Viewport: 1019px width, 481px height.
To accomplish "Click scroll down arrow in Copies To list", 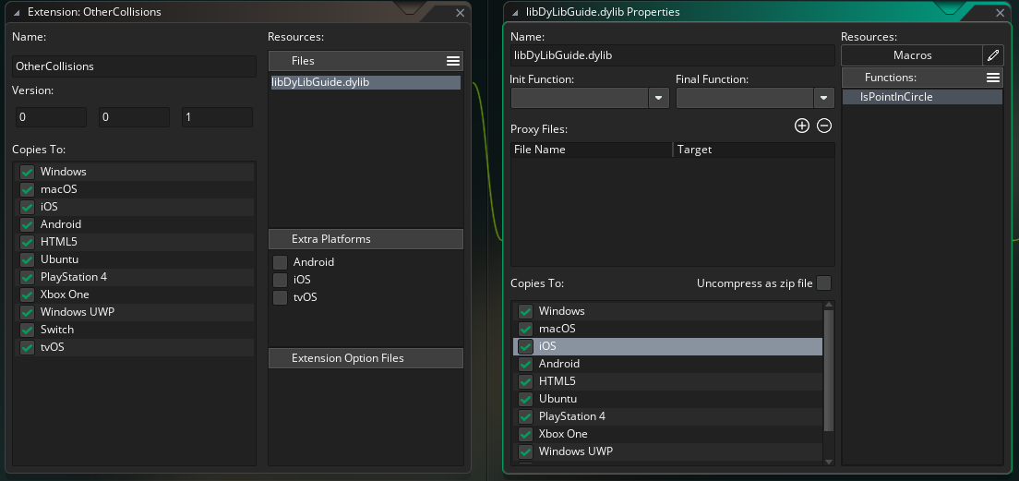I will (x=829, y=462).
